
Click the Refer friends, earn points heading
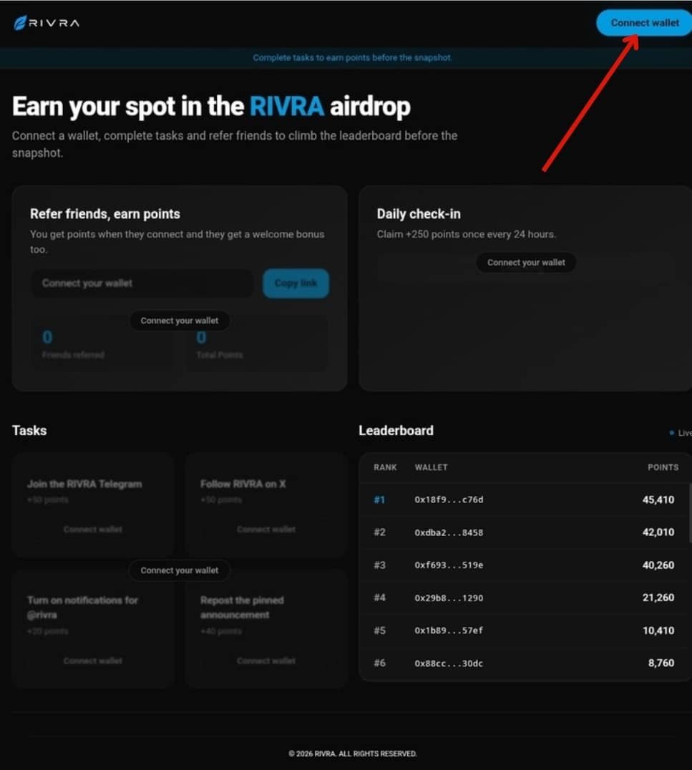pos(105,214)
